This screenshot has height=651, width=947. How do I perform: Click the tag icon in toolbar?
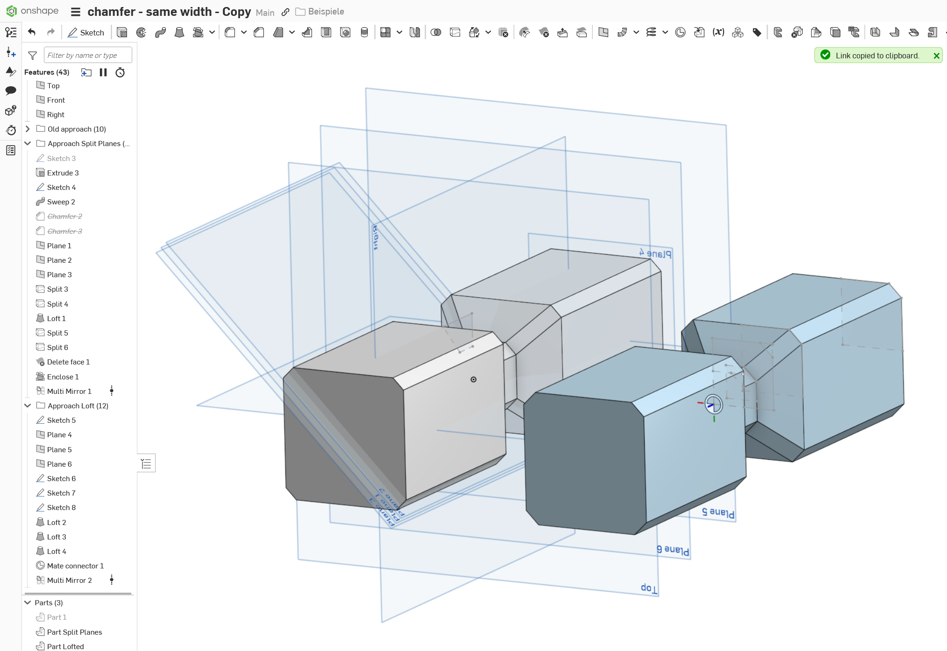757,32
